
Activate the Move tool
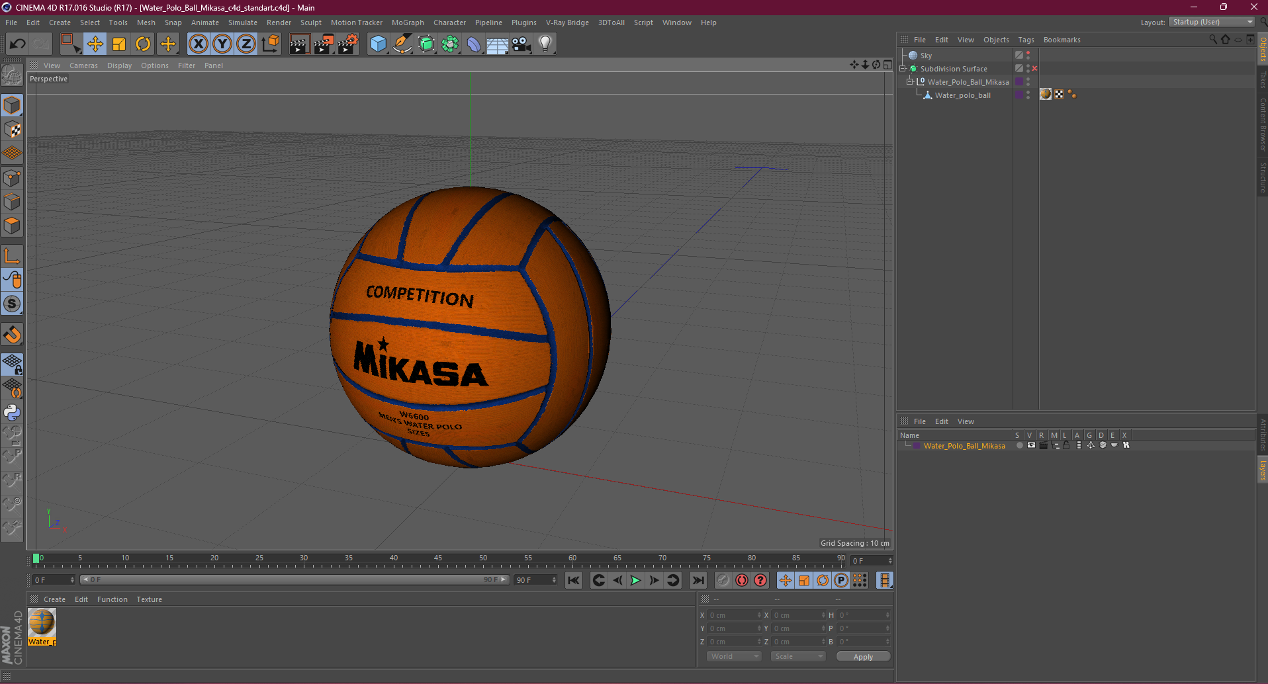95,44
